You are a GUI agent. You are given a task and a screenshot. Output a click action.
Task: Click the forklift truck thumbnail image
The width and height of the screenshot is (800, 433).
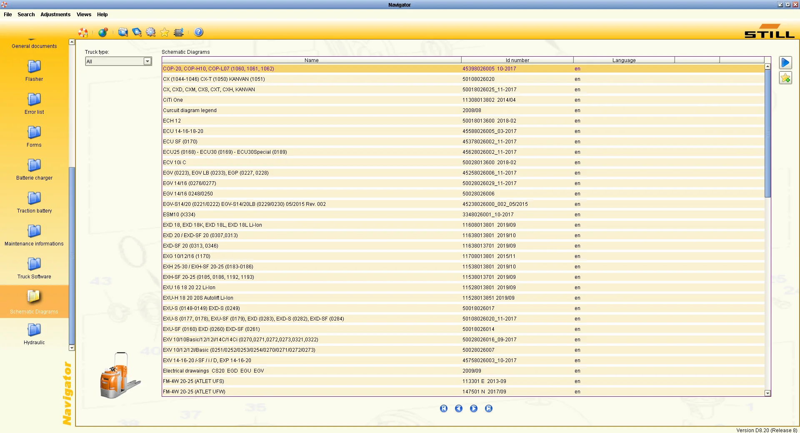[x=120, y=375]
